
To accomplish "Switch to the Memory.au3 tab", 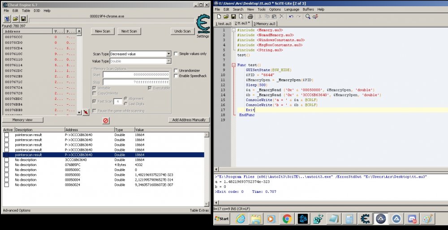I will 264,24.
